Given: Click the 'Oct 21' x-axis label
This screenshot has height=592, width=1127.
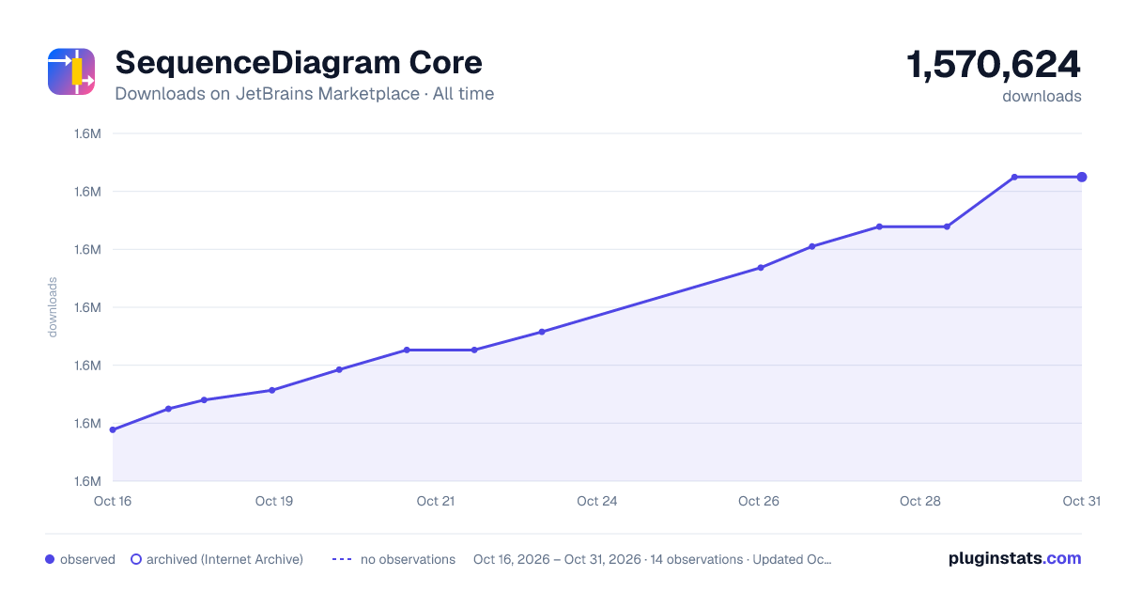Looking at the screenshot, I should pyautogui.click(x=436, y=501).
